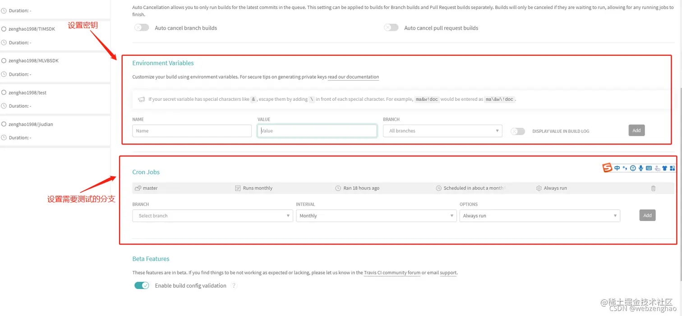This screenshot has height=316, width=682.
Task: Open the Monthly interval dropdown
Action: [376, 216]
